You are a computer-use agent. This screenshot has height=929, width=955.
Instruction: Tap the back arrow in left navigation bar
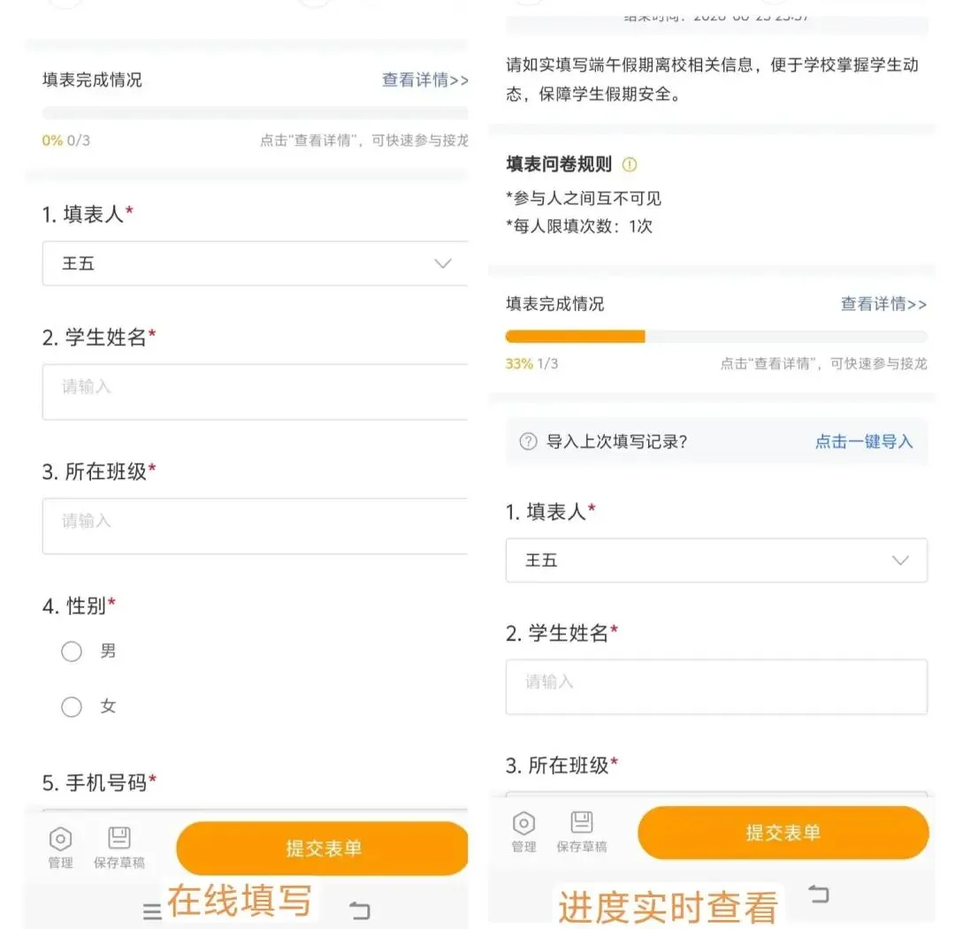[360, 910]
